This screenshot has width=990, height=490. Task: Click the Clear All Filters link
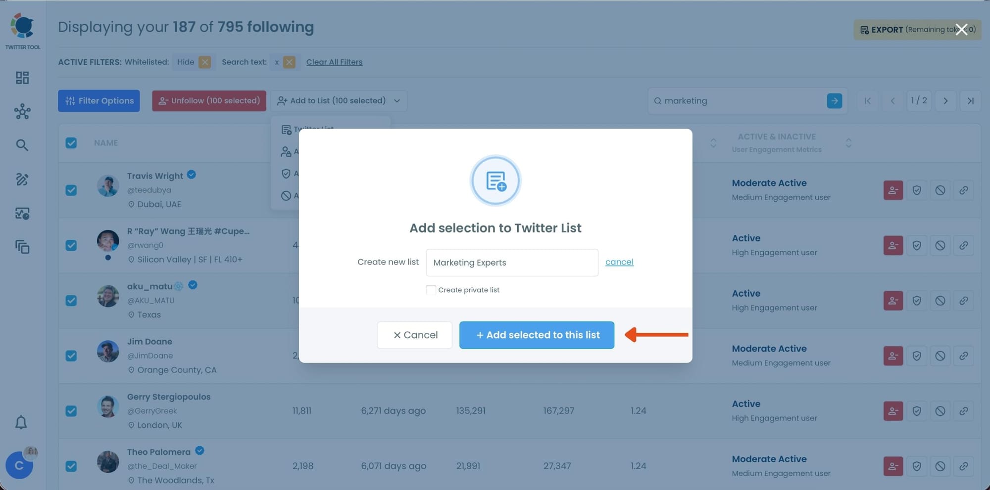[334, 62]
